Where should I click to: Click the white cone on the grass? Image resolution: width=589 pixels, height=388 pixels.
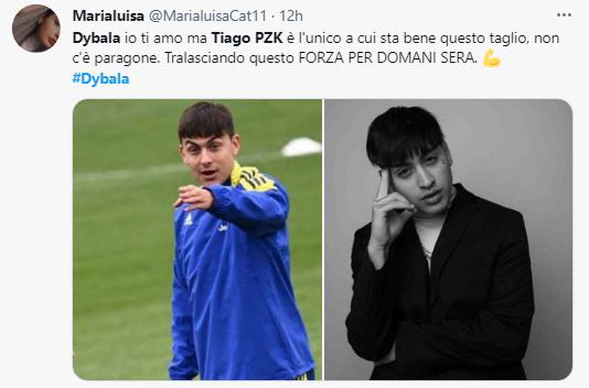tap(301, 147)
